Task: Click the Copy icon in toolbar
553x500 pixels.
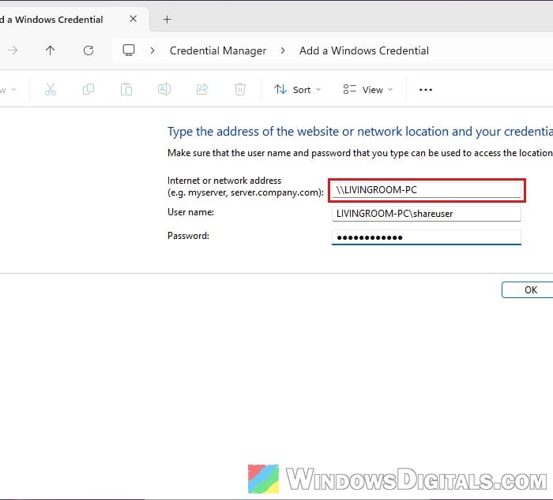Action: tap(88, 89)
